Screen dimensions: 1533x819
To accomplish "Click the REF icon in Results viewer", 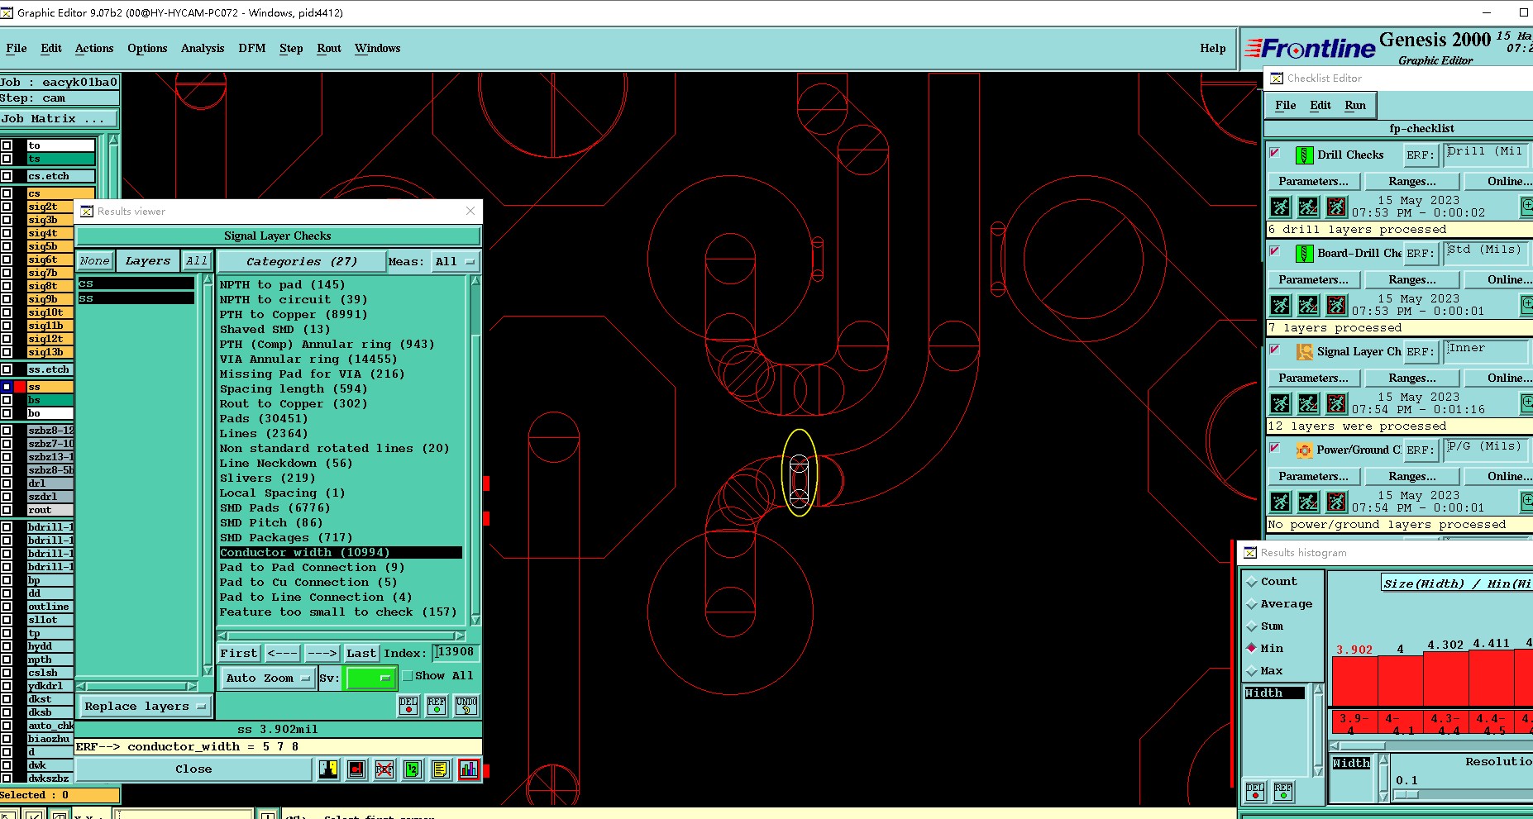I will pos(437,705).
